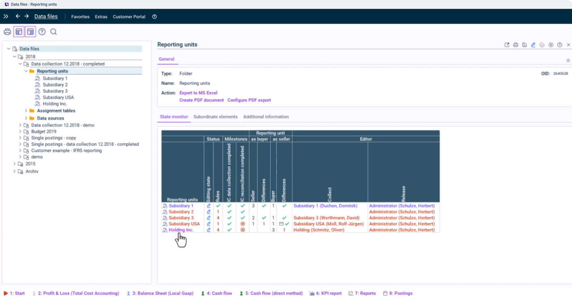Select the General tab
The width and height of the screenshot is (572, 300).
(167, 59)
